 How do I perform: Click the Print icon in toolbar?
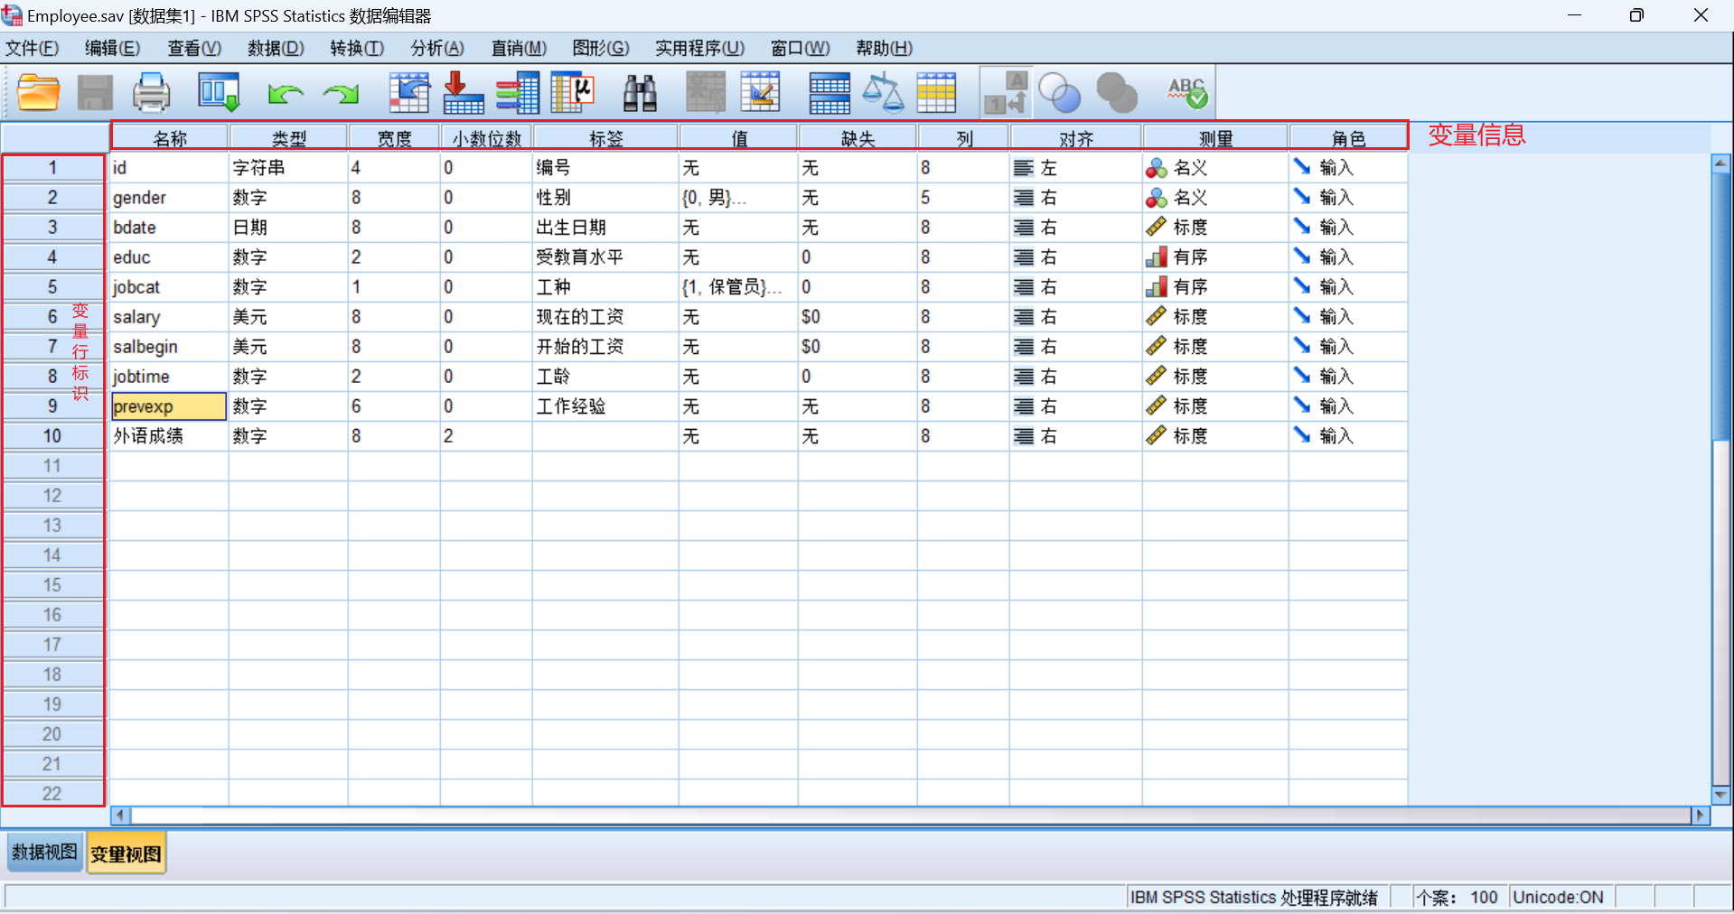151,93
